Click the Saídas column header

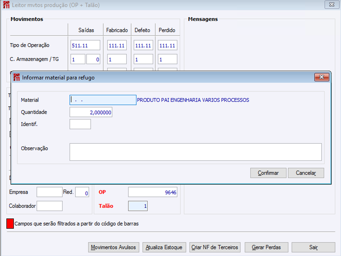pos(86,30)
